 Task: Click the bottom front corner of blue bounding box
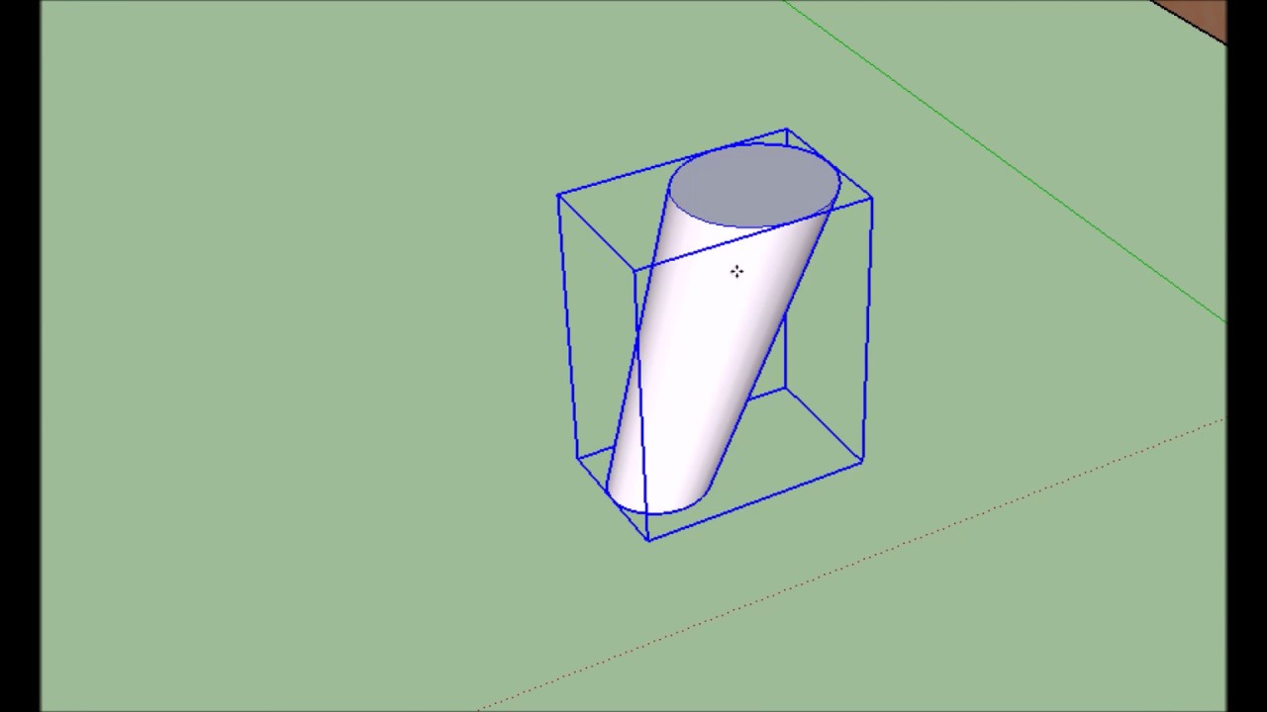(x=648, y=540)
